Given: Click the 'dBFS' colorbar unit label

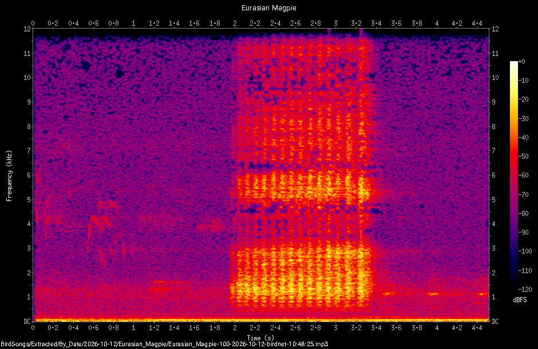Looking at the screenshot, I should [x=520, y=300].
